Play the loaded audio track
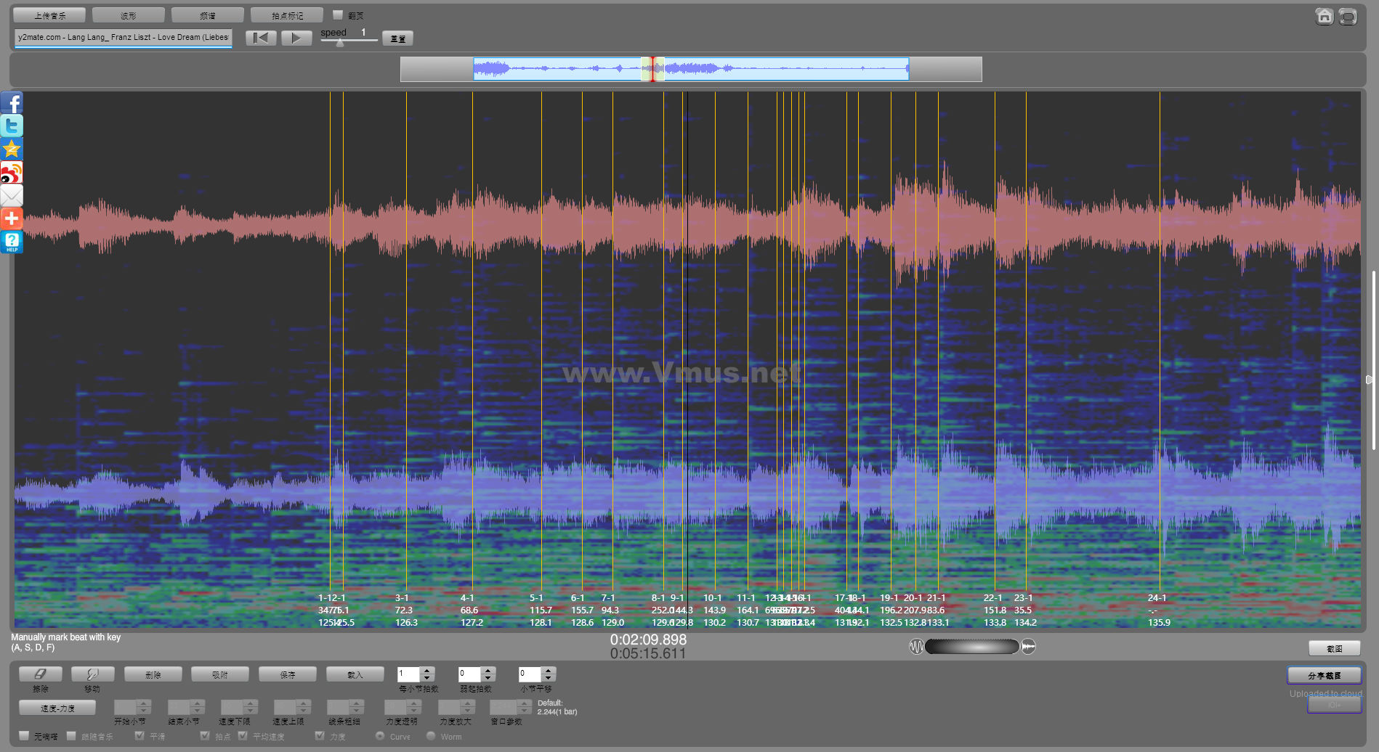Screen dimensions: 1379x752 296,38
